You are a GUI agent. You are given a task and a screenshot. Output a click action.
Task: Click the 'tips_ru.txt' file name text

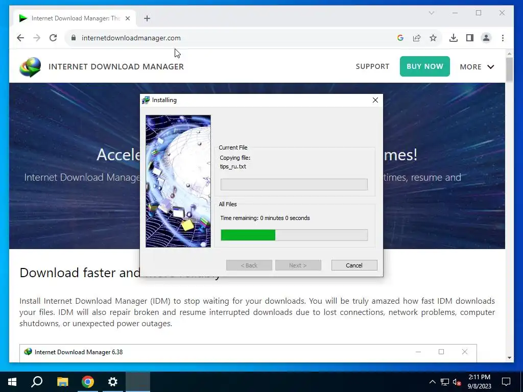(233, 167)
